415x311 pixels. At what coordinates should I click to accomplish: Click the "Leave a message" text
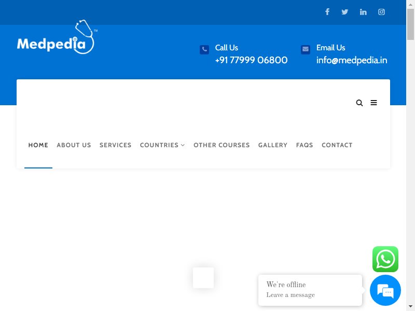[x=290, y=295]
